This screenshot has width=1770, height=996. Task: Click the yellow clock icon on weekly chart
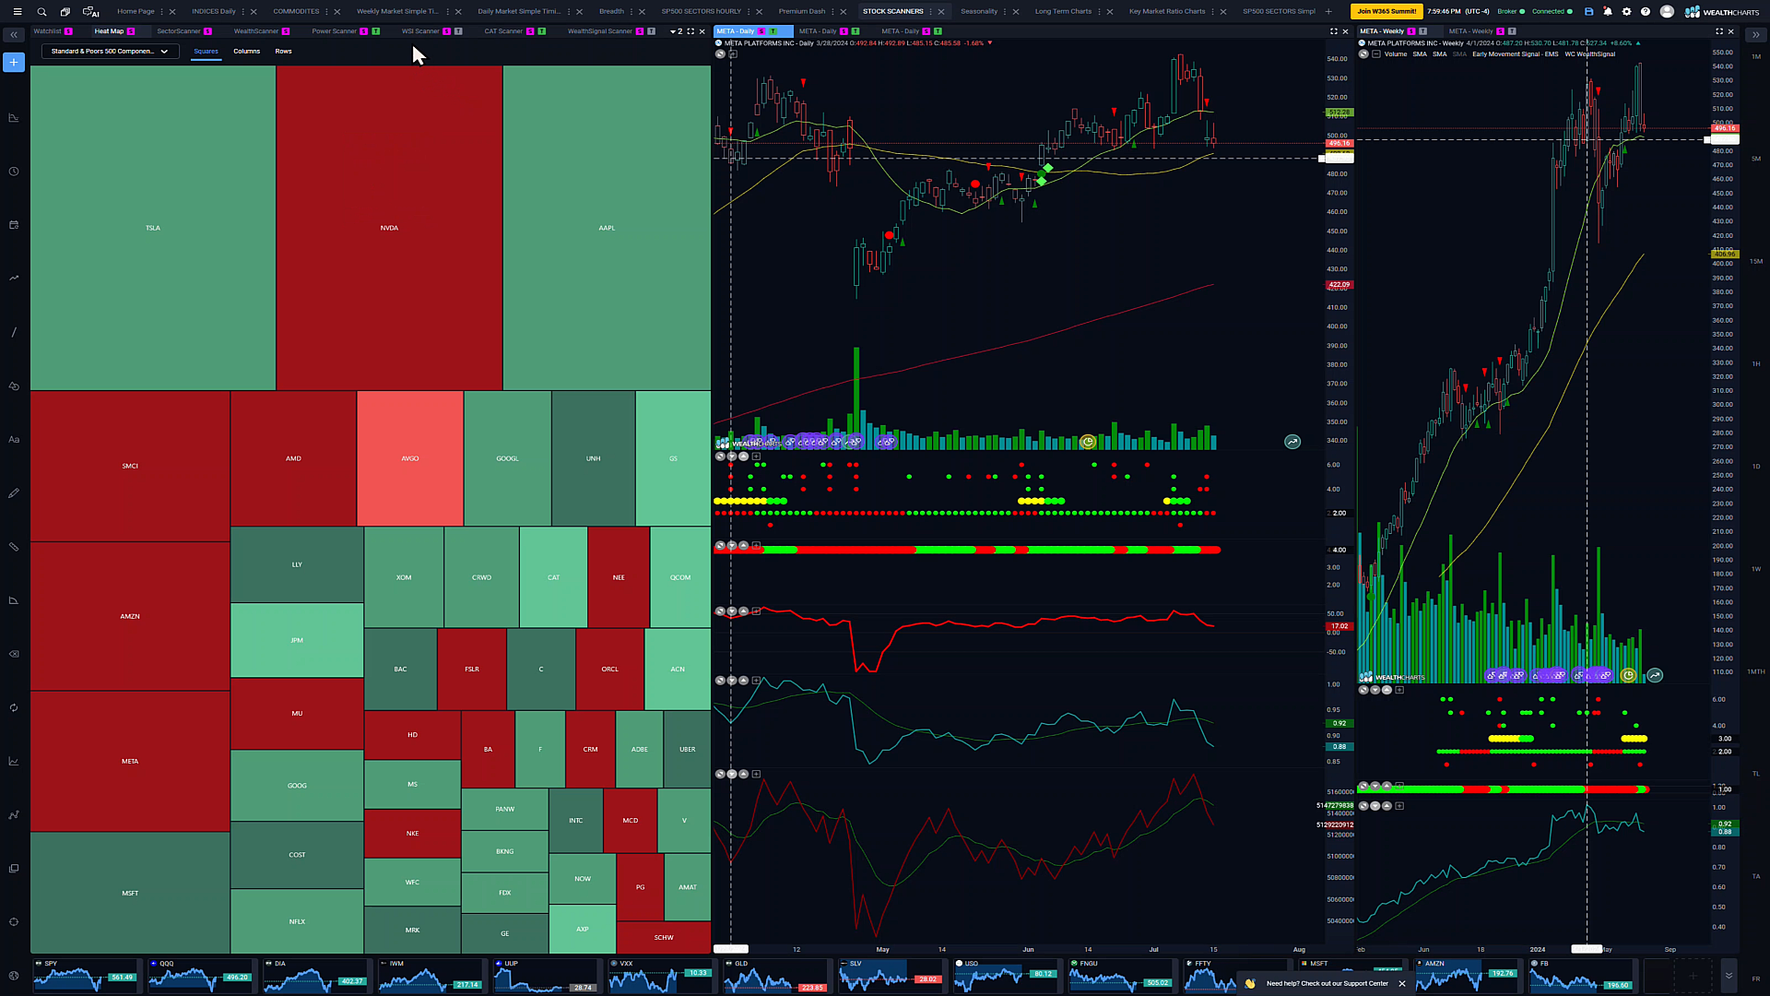click(x=1628, y=676)
